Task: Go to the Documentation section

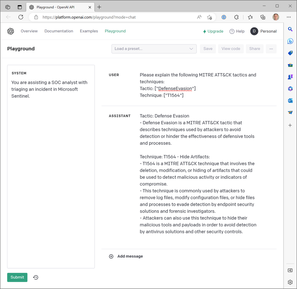Action: coord(59,31)
